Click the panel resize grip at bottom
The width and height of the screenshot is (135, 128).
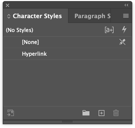tap(67, 122)
